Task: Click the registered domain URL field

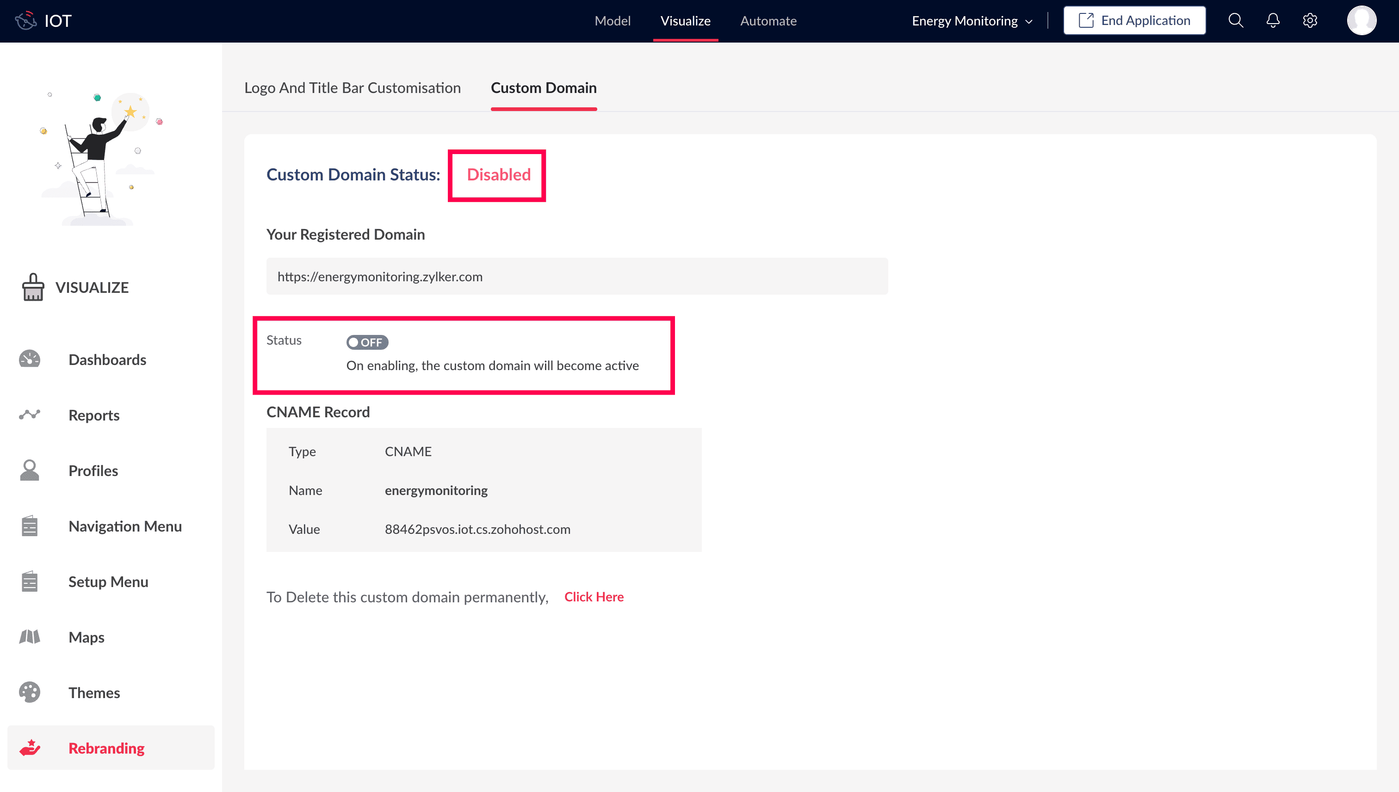Action: (x=576, y=276)
